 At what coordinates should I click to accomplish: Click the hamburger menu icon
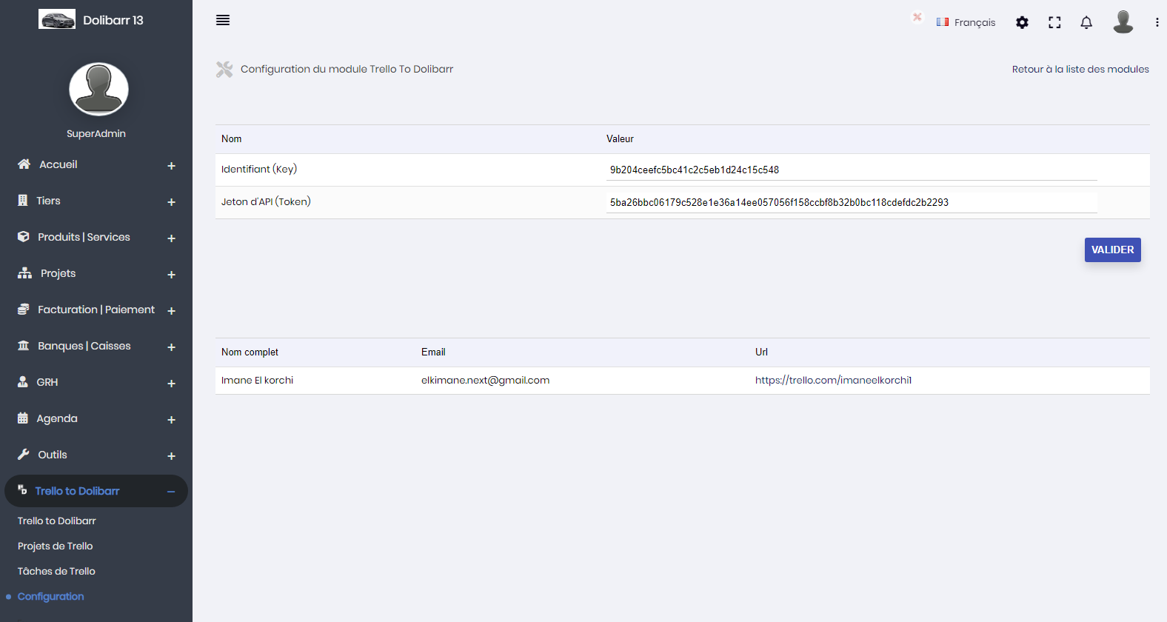point(223,20)
